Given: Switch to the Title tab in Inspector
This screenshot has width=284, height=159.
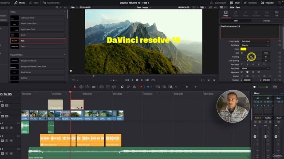Looking at the screenshot, I should [236, 21].
